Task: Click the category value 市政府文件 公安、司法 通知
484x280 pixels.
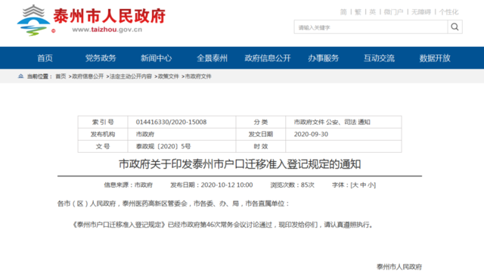Action: pos(332,122)
